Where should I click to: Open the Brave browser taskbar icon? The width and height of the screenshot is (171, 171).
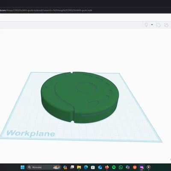coord(135,167)
